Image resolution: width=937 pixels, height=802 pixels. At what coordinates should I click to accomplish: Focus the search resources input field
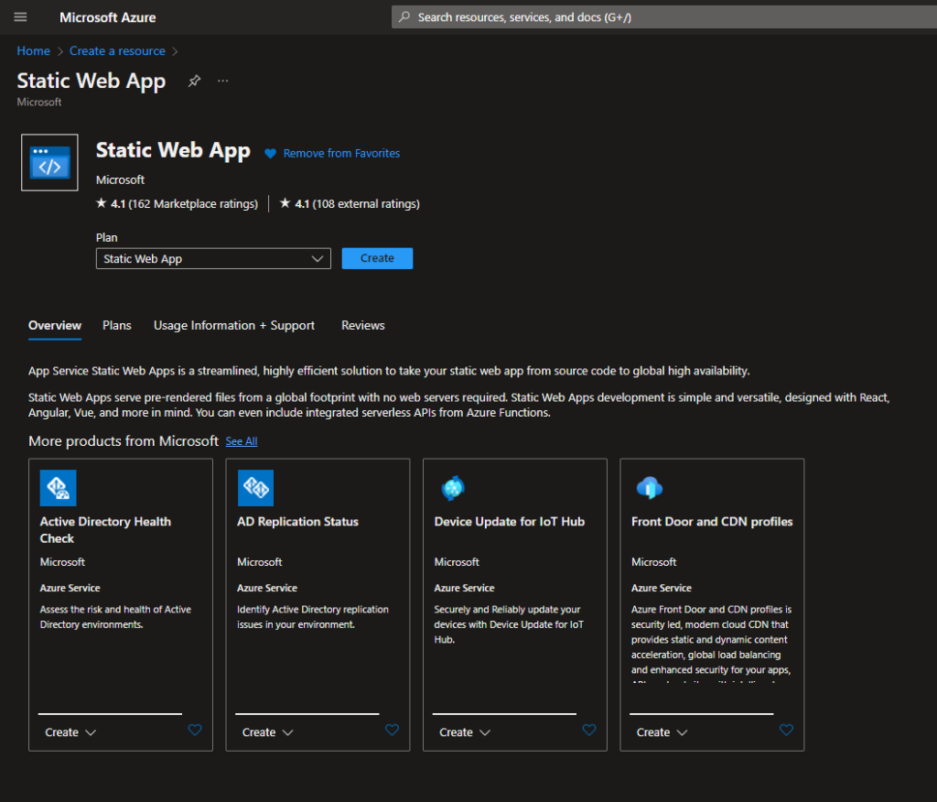664,16
